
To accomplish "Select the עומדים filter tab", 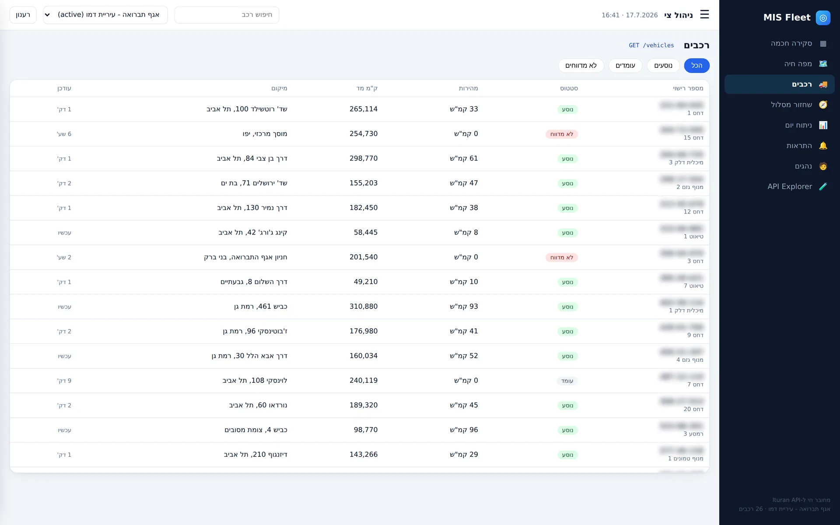I will (x=625, y=66).
